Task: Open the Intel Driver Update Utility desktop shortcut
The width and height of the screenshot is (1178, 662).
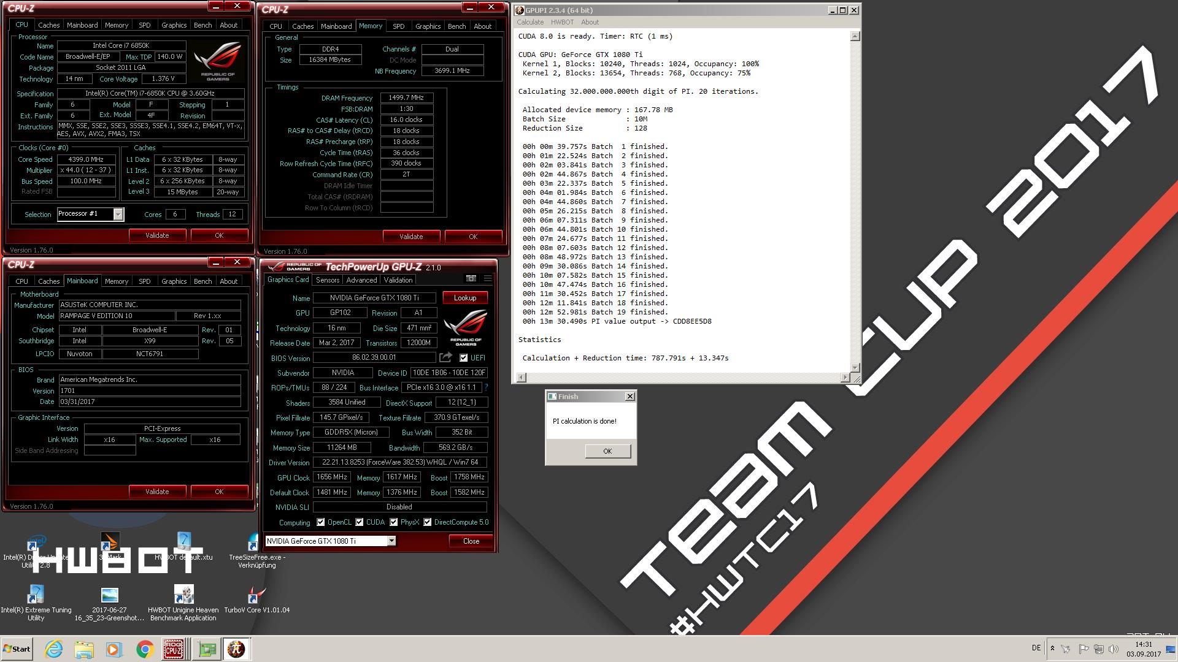Action: (36, 552)
